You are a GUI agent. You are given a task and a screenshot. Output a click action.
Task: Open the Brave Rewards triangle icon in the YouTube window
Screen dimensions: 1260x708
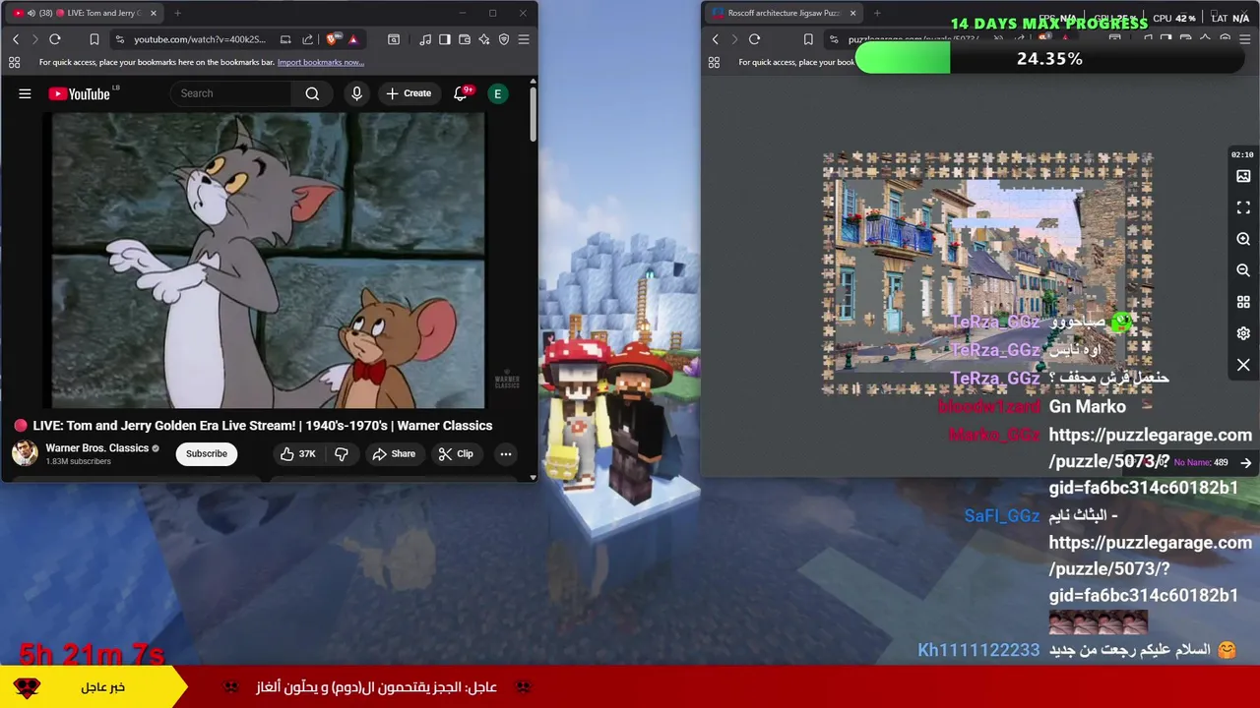(353, 39)
